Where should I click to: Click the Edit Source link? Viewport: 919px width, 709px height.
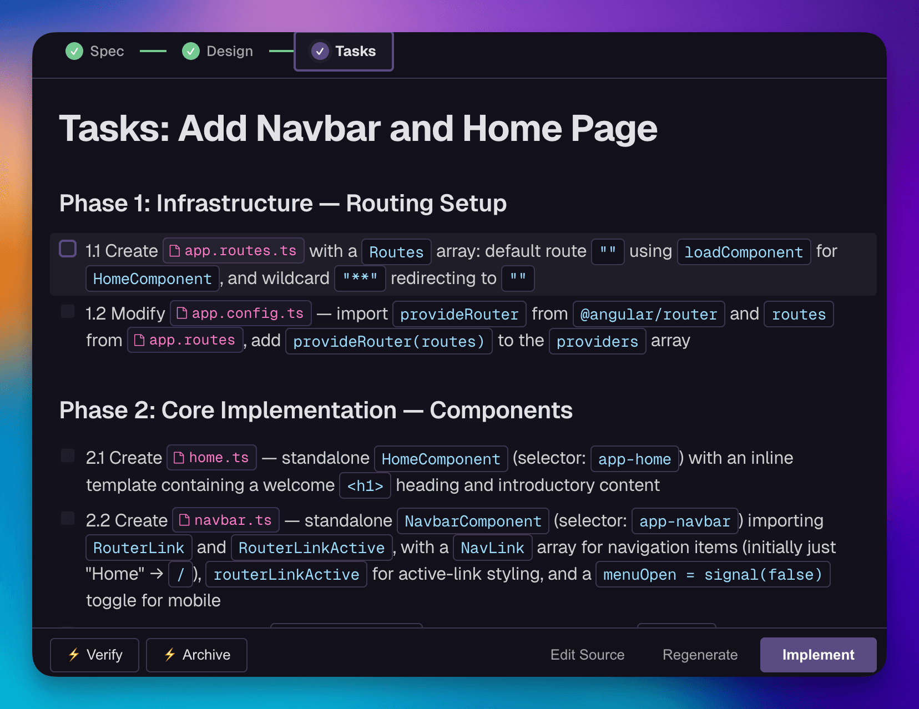pos(587,655)
